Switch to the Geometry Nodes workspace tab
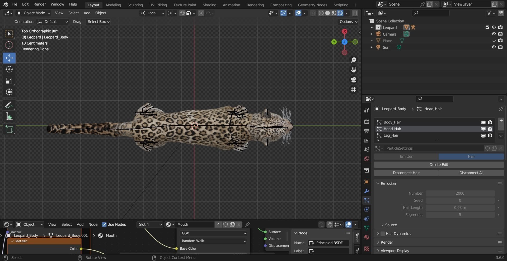507x261 pixels. [312, 5]
